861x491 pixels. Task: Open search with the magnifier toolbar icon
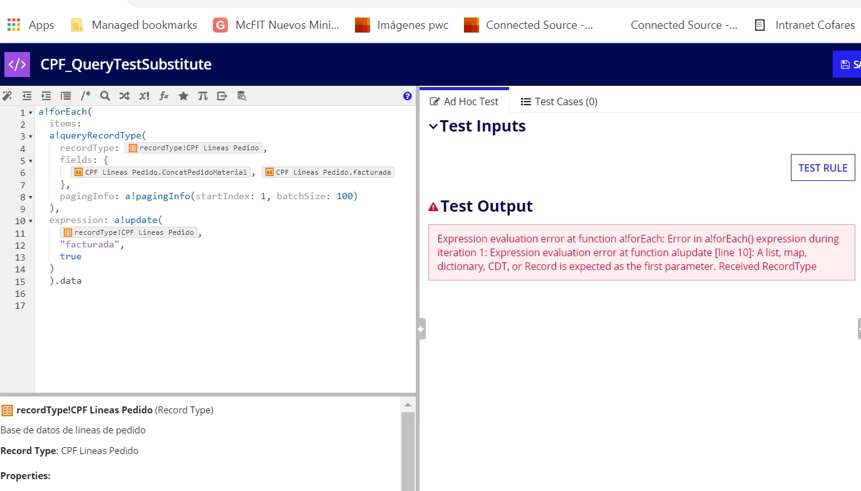[x=105, y=96]
